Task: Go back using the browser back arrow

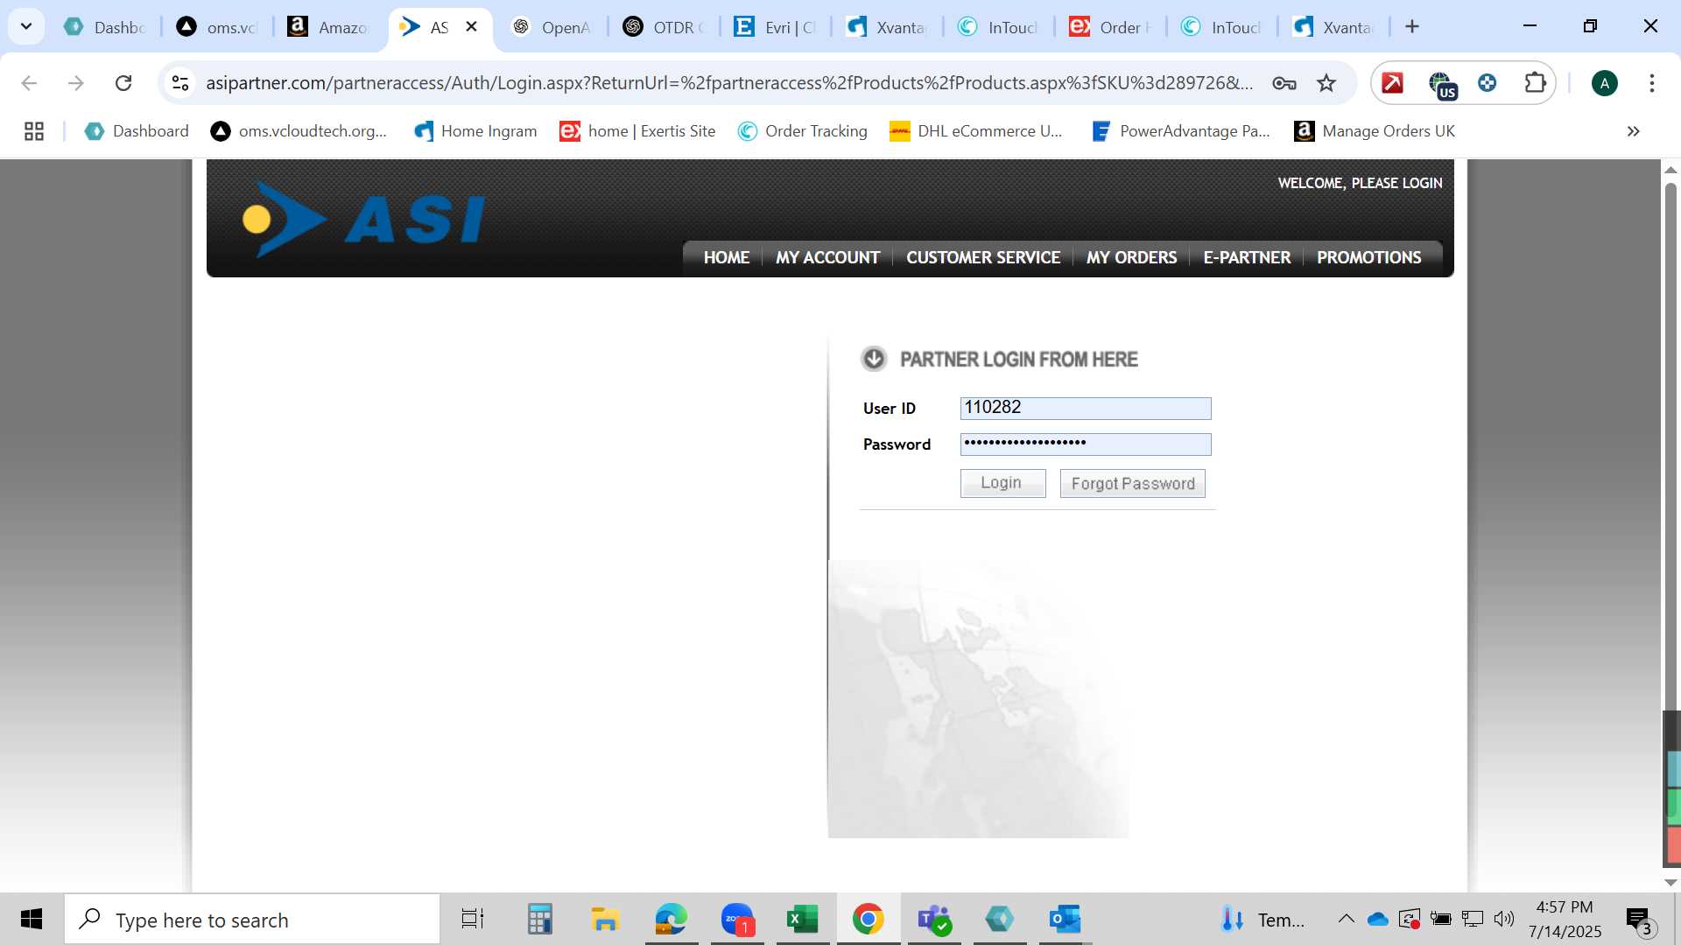Action: pyautogui.click(x=29, y=83)
